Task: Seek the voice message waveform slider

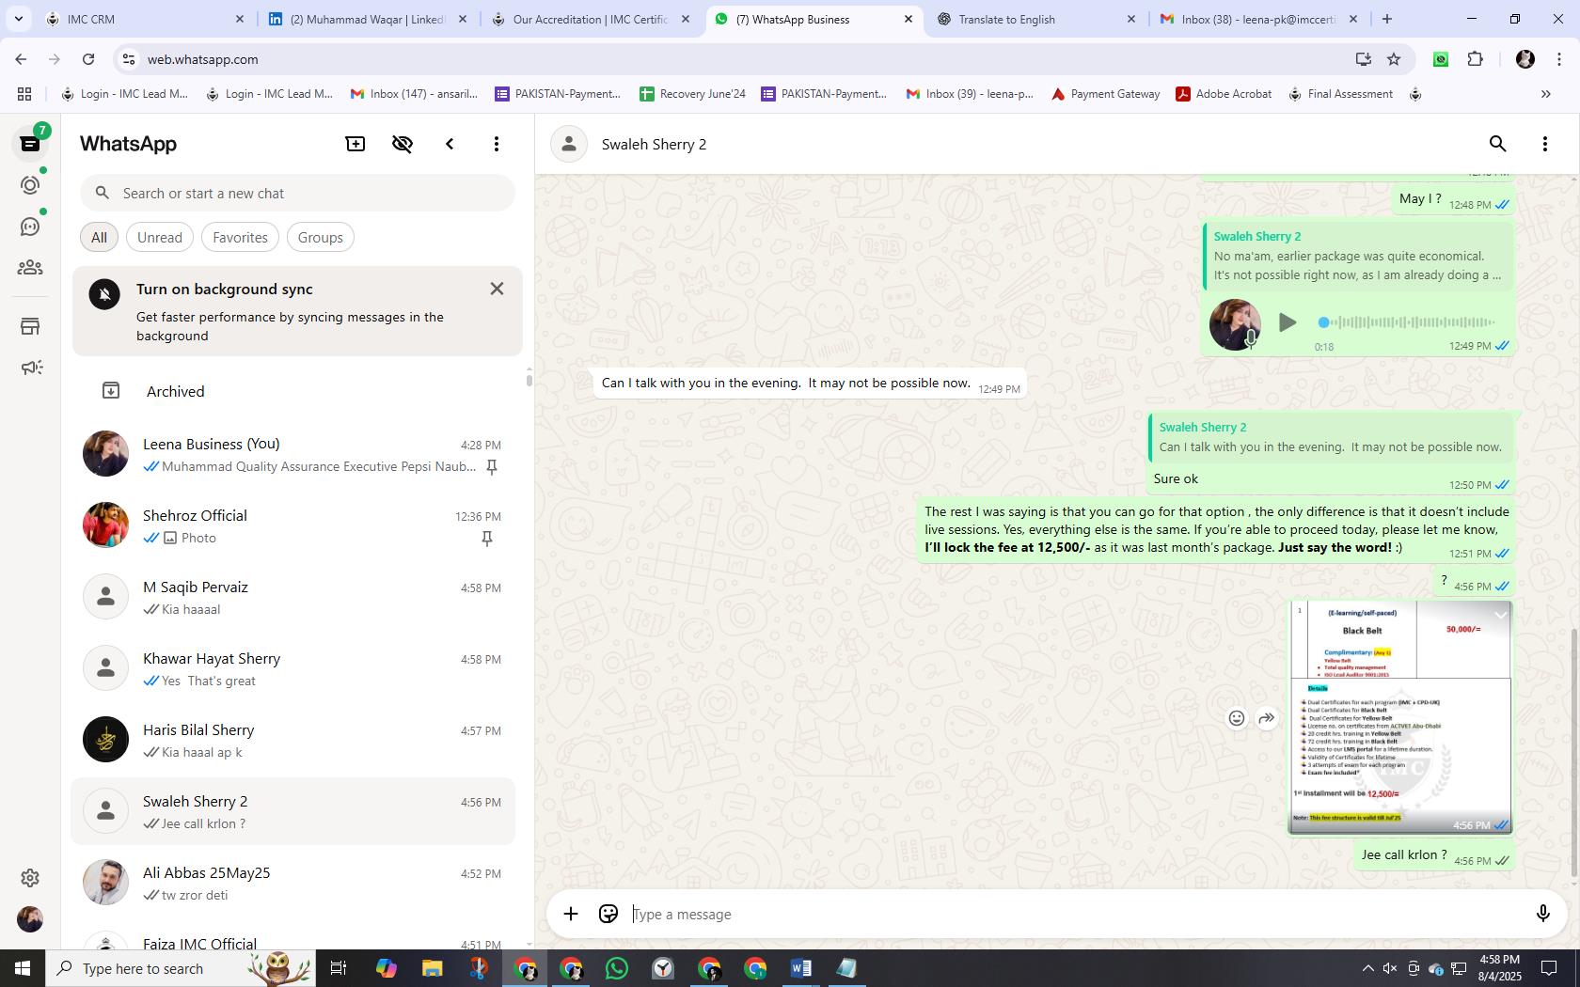Action: click(1406, 322)
